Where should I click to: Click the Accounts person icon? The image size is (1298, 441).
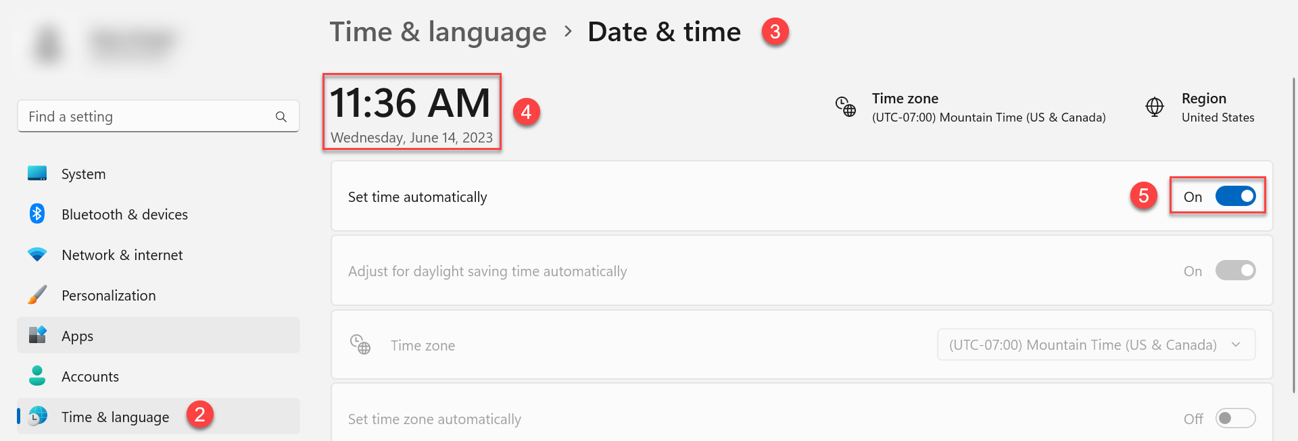(x=37, y=375)
